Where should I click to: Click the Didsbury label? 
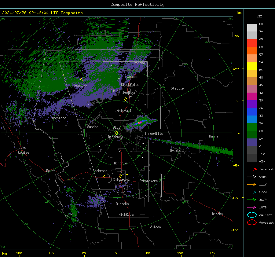pyautogui.click(x=115, y=137)
